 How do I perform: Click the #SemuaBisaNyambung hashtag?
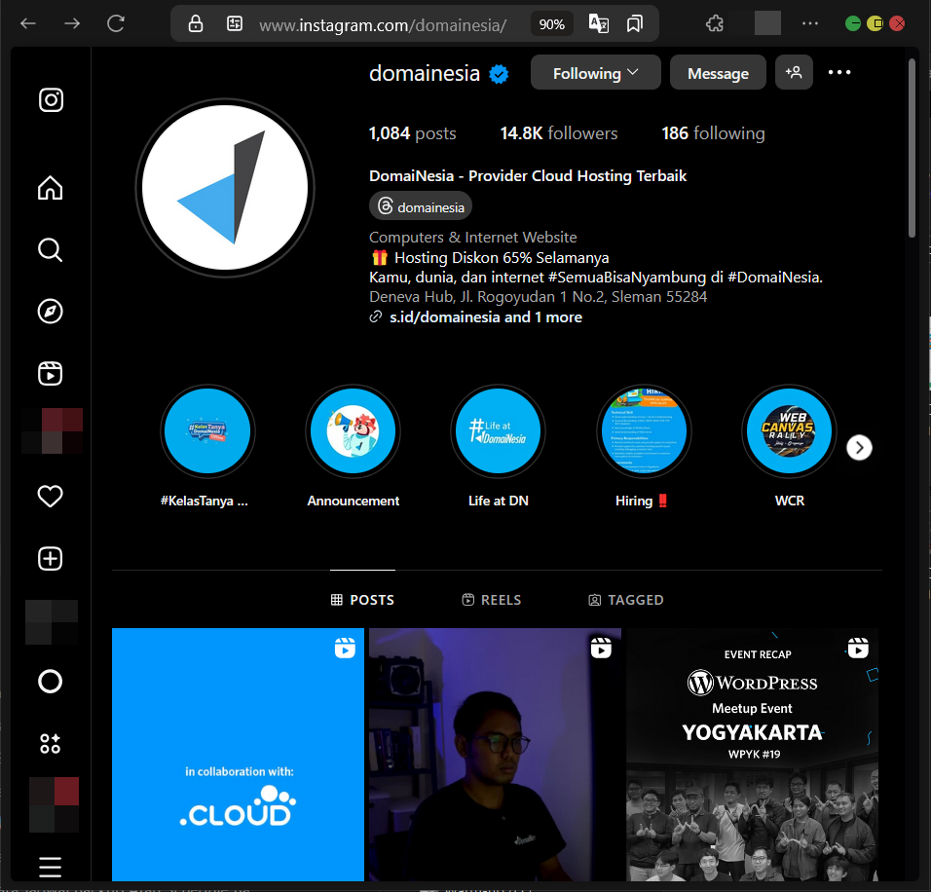pos(627,278)
